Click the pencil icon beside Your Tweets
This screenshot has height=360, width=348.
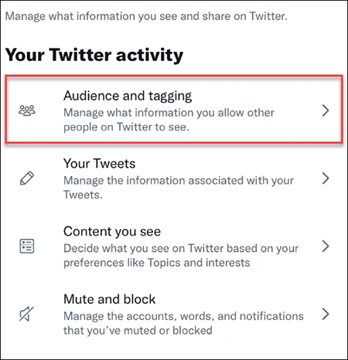[x=27, y=178]
